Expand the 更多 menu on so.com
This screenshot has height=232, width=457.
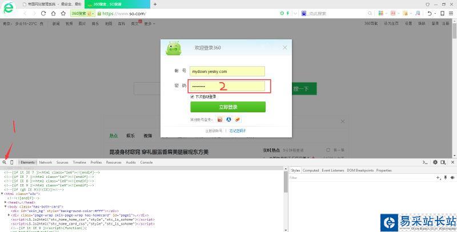[150, 23]
